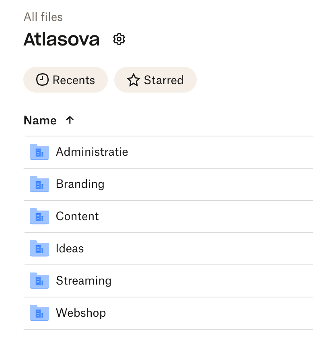Image resolution: width=313 pixels, height=351 pixels.
Task: Open the Streaming folder name
Action: pyautogui.click(x=84, y=281)
